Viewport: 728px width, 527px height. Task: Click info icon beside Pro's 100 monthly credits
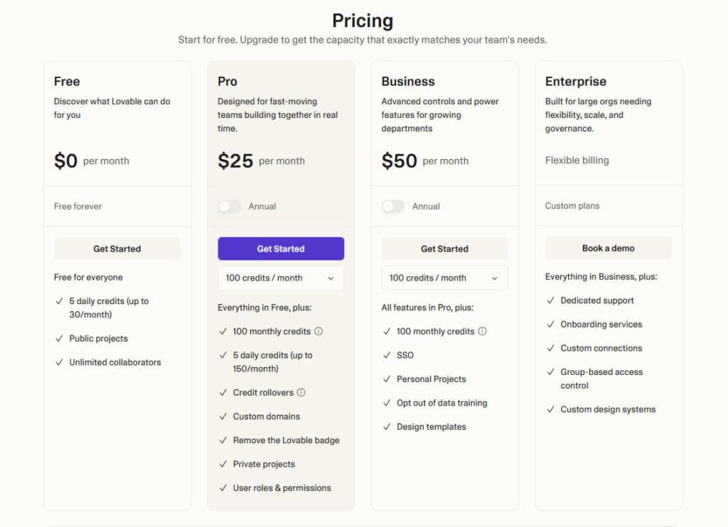click(x=318, y=331)
